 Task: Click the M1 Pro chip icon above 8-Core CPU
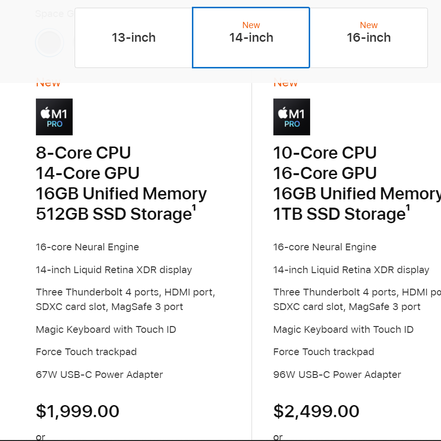coord(54,117)
